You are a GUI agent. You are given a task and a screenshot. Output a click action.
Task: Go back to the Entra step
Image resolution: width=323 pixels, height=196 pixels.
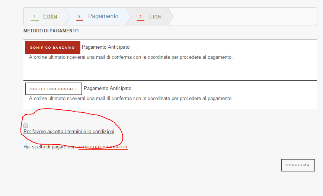[50, 16]
